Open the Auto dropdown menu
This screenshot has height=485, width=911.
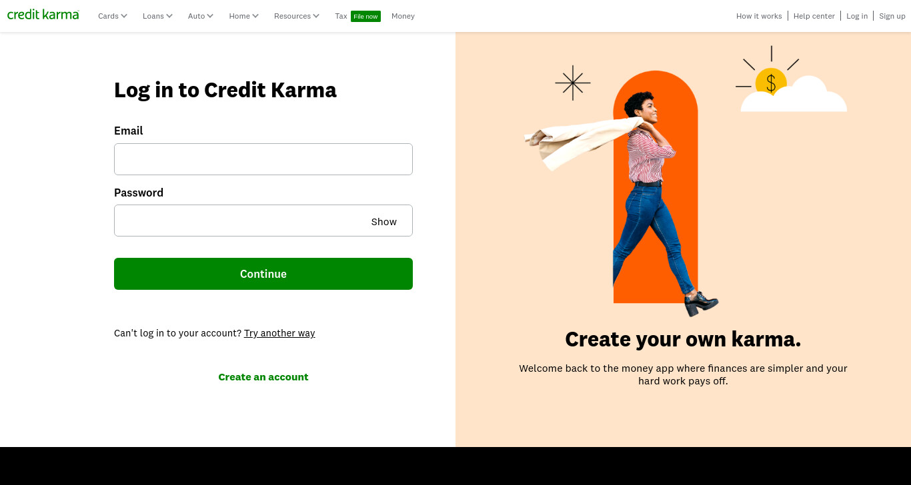coord(201,16)
